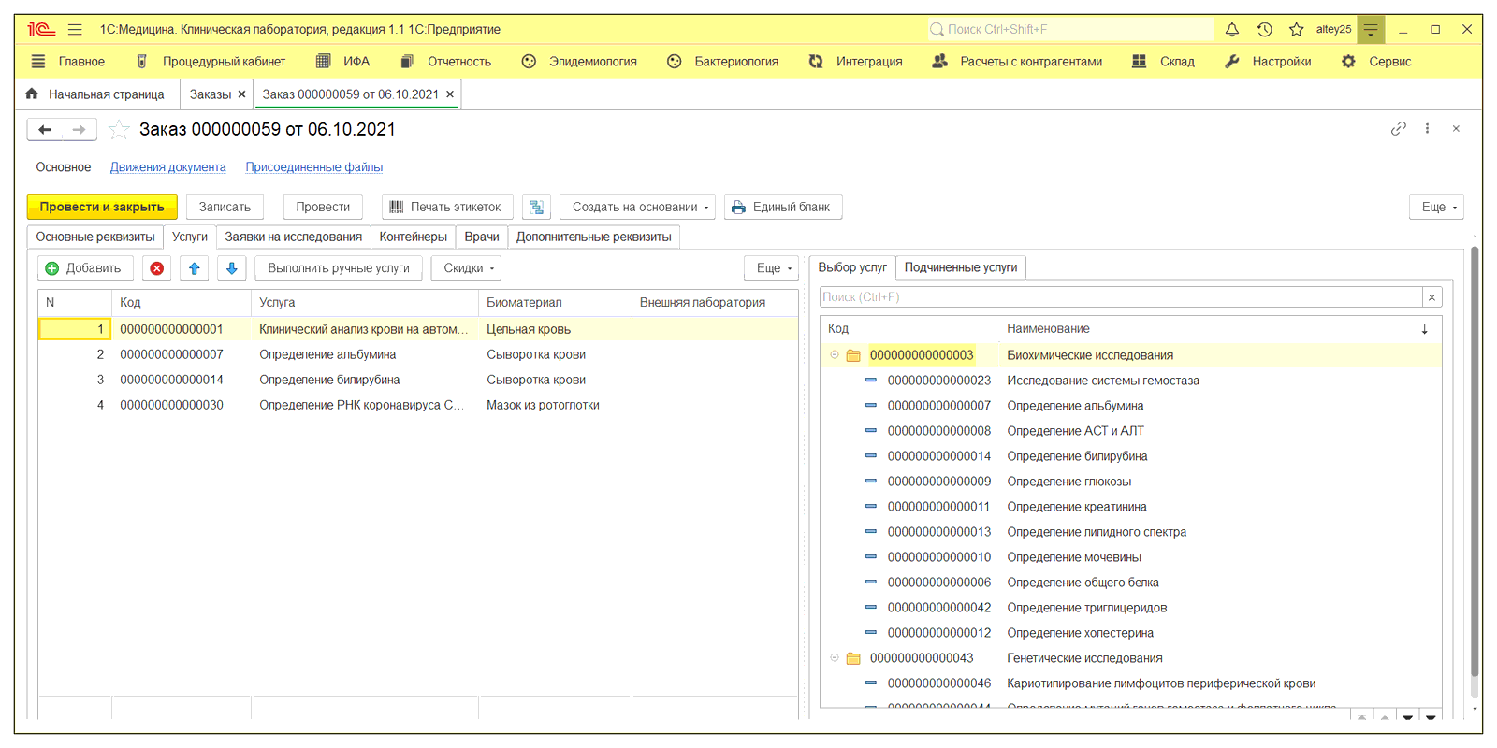Screen dimensions: 1497x748
Task: Open Движения документа link
Action: click(168, 167)
